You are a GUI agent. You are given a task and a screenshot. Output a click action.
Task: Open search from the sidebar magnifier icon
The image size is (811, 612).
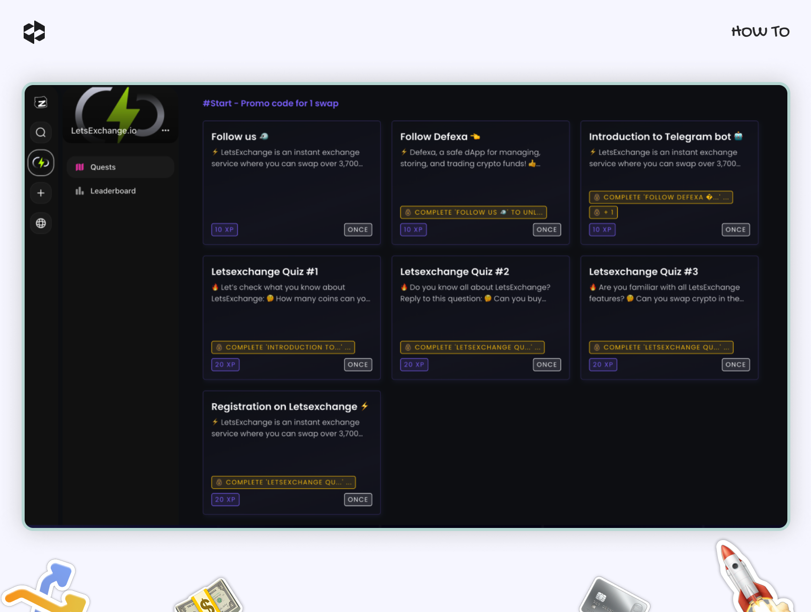coord(41,132)
